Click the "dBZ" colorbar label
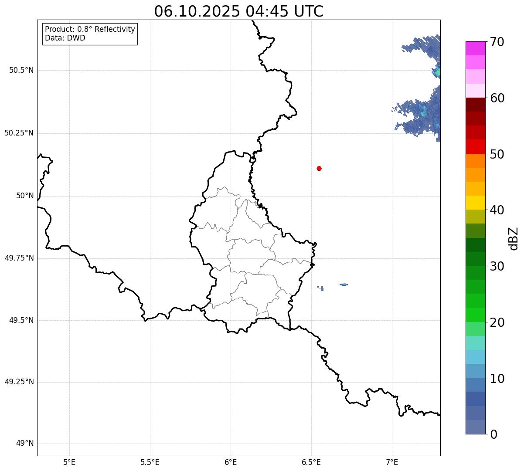Viewport: 524px width, 471px height. (x=514, y=238)
